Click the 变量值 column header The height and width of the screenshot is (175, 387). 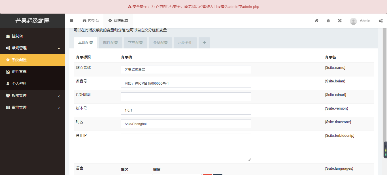coord(126,57)
